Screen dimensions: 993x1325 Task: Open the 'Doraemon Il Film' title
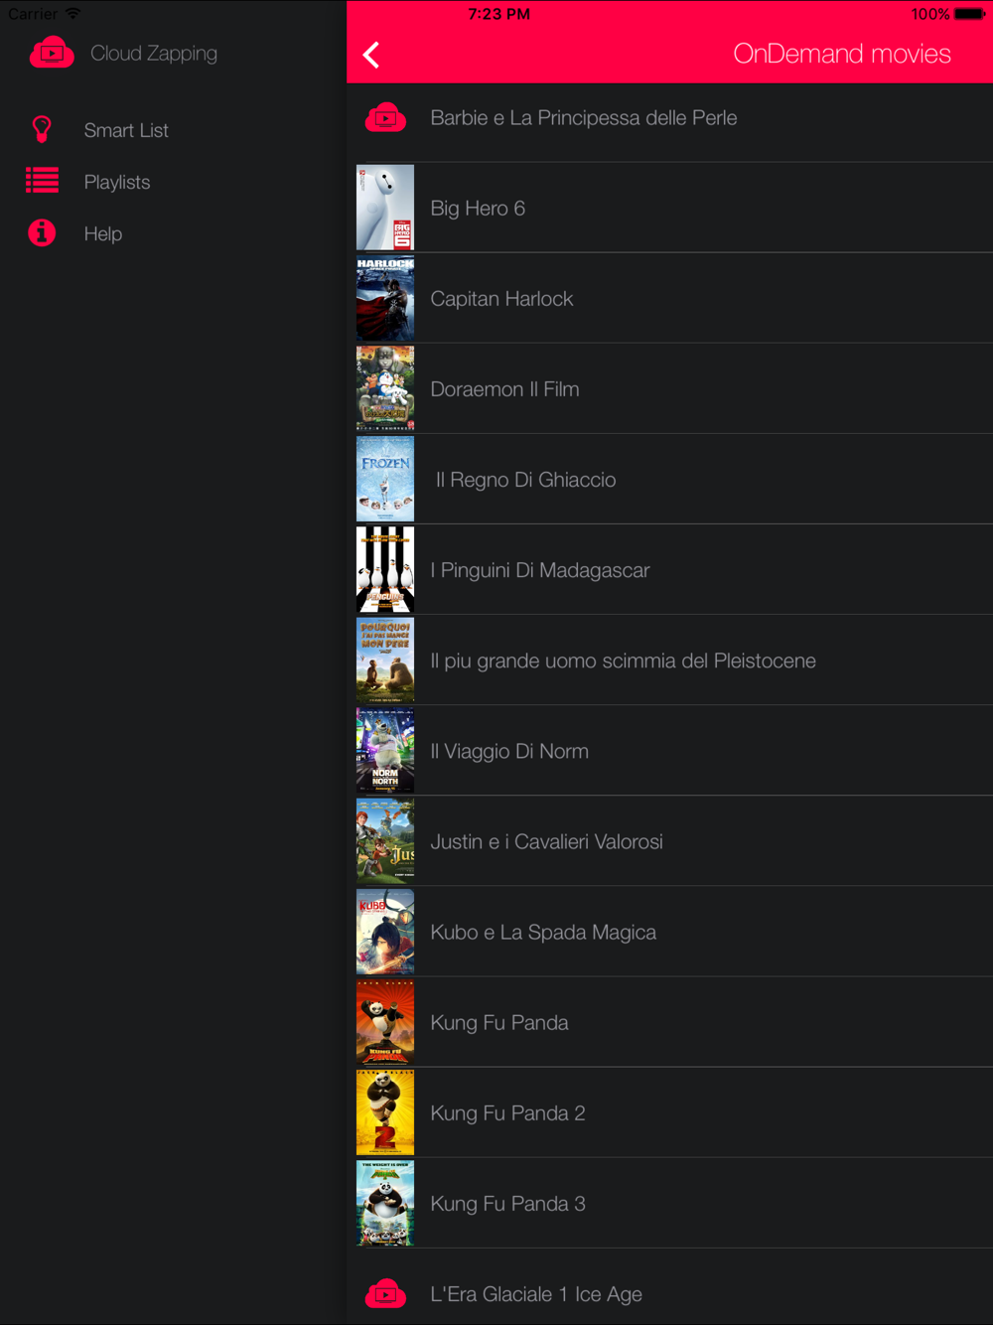point(504,389)
